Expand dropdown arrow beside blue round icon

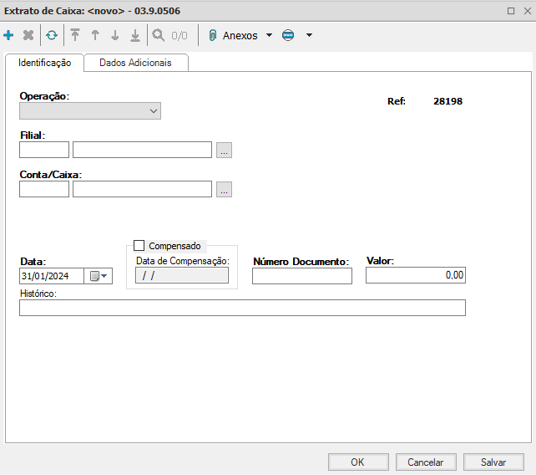point(309,36)
